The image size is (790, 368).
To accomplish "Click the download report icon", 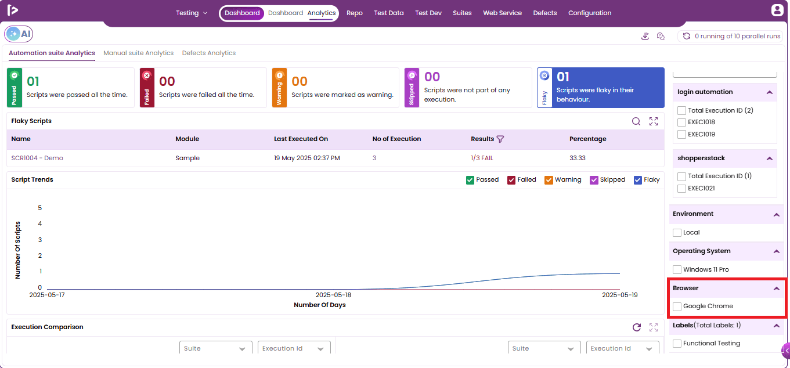I will coord(645,36).
